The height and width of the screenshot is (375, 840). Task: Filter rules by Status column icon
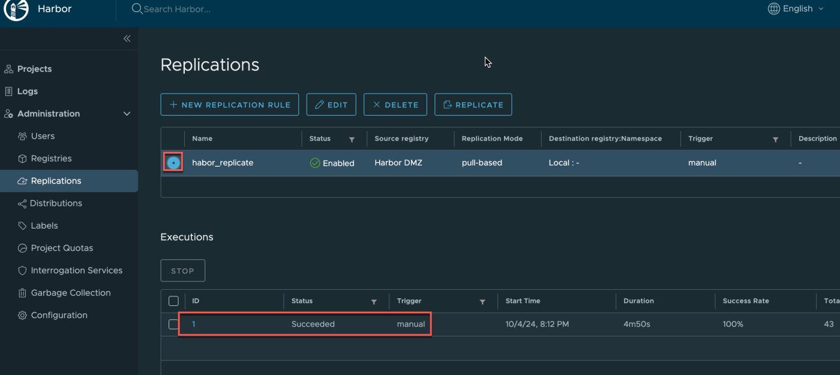coord(352,139)
